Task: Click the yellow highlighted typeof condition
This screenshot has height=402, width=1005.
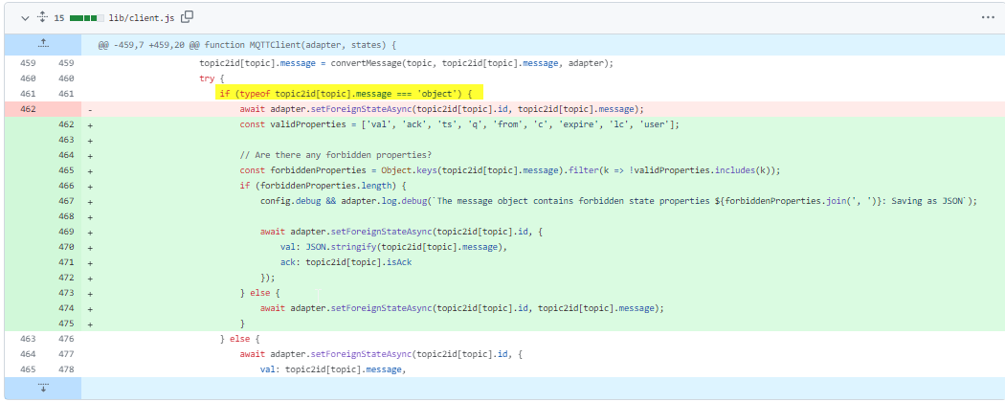Action: click(x=350, y=94)
